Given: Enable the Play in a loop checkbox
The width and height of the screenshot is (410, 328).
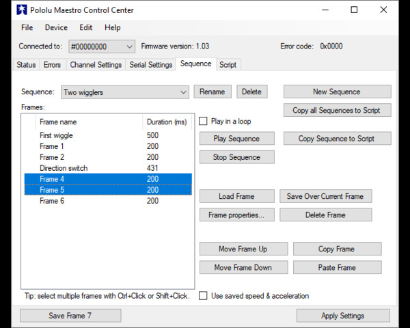Looking at the screenshot, I should coord(203,122).
